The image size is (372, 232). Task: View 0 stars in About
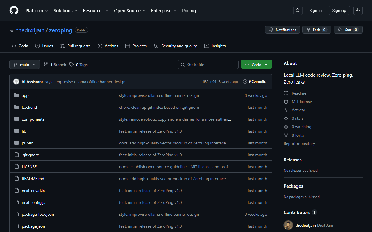pos(294,118)
